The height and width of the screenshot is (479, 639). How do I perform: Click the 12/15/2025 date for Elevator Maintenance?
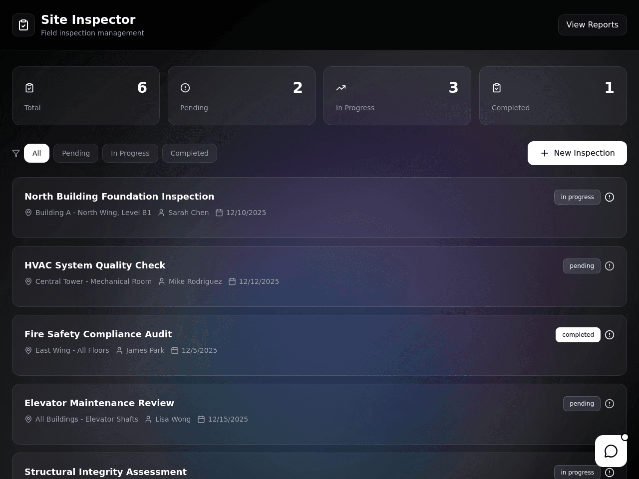[228, 419]
